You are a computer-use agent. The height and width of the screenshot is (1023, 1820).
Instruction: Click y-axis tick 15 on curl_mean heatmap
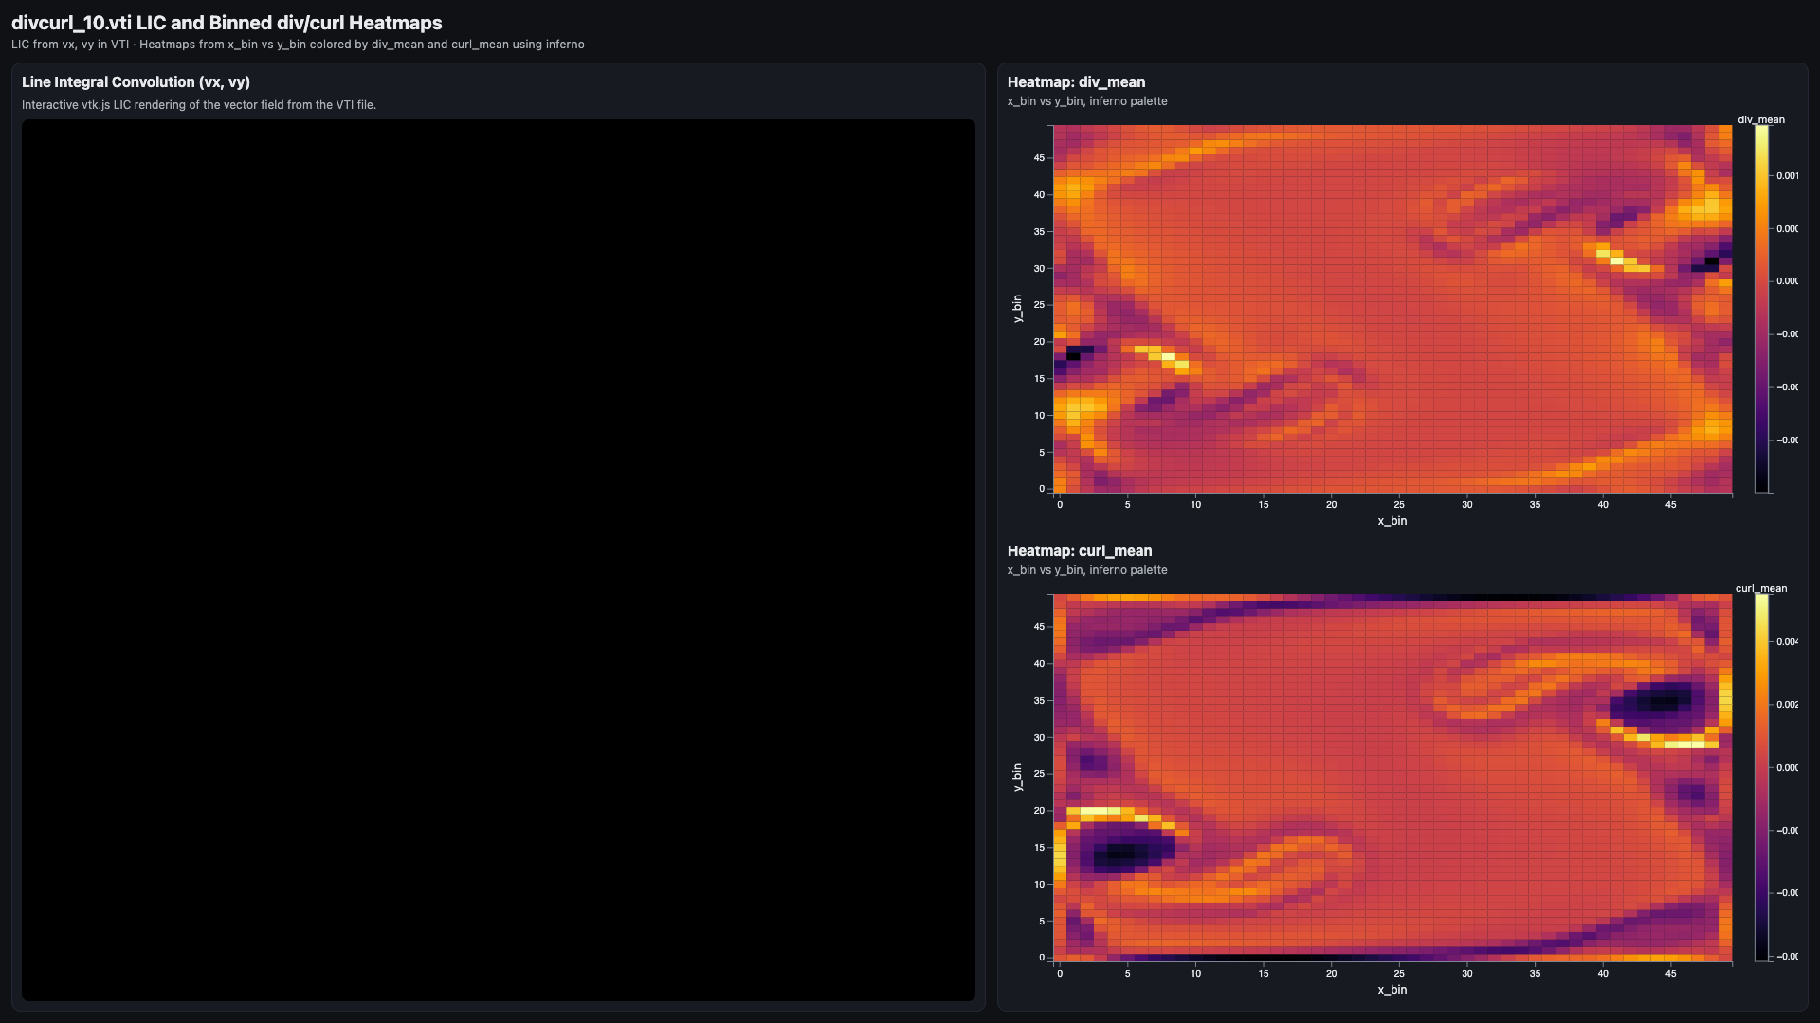click(1039, 848)
